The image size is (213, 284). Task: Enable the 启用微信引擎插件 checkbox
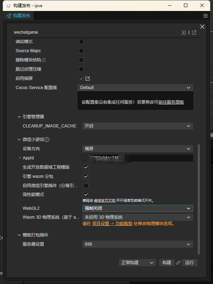[x=86, y=186]
